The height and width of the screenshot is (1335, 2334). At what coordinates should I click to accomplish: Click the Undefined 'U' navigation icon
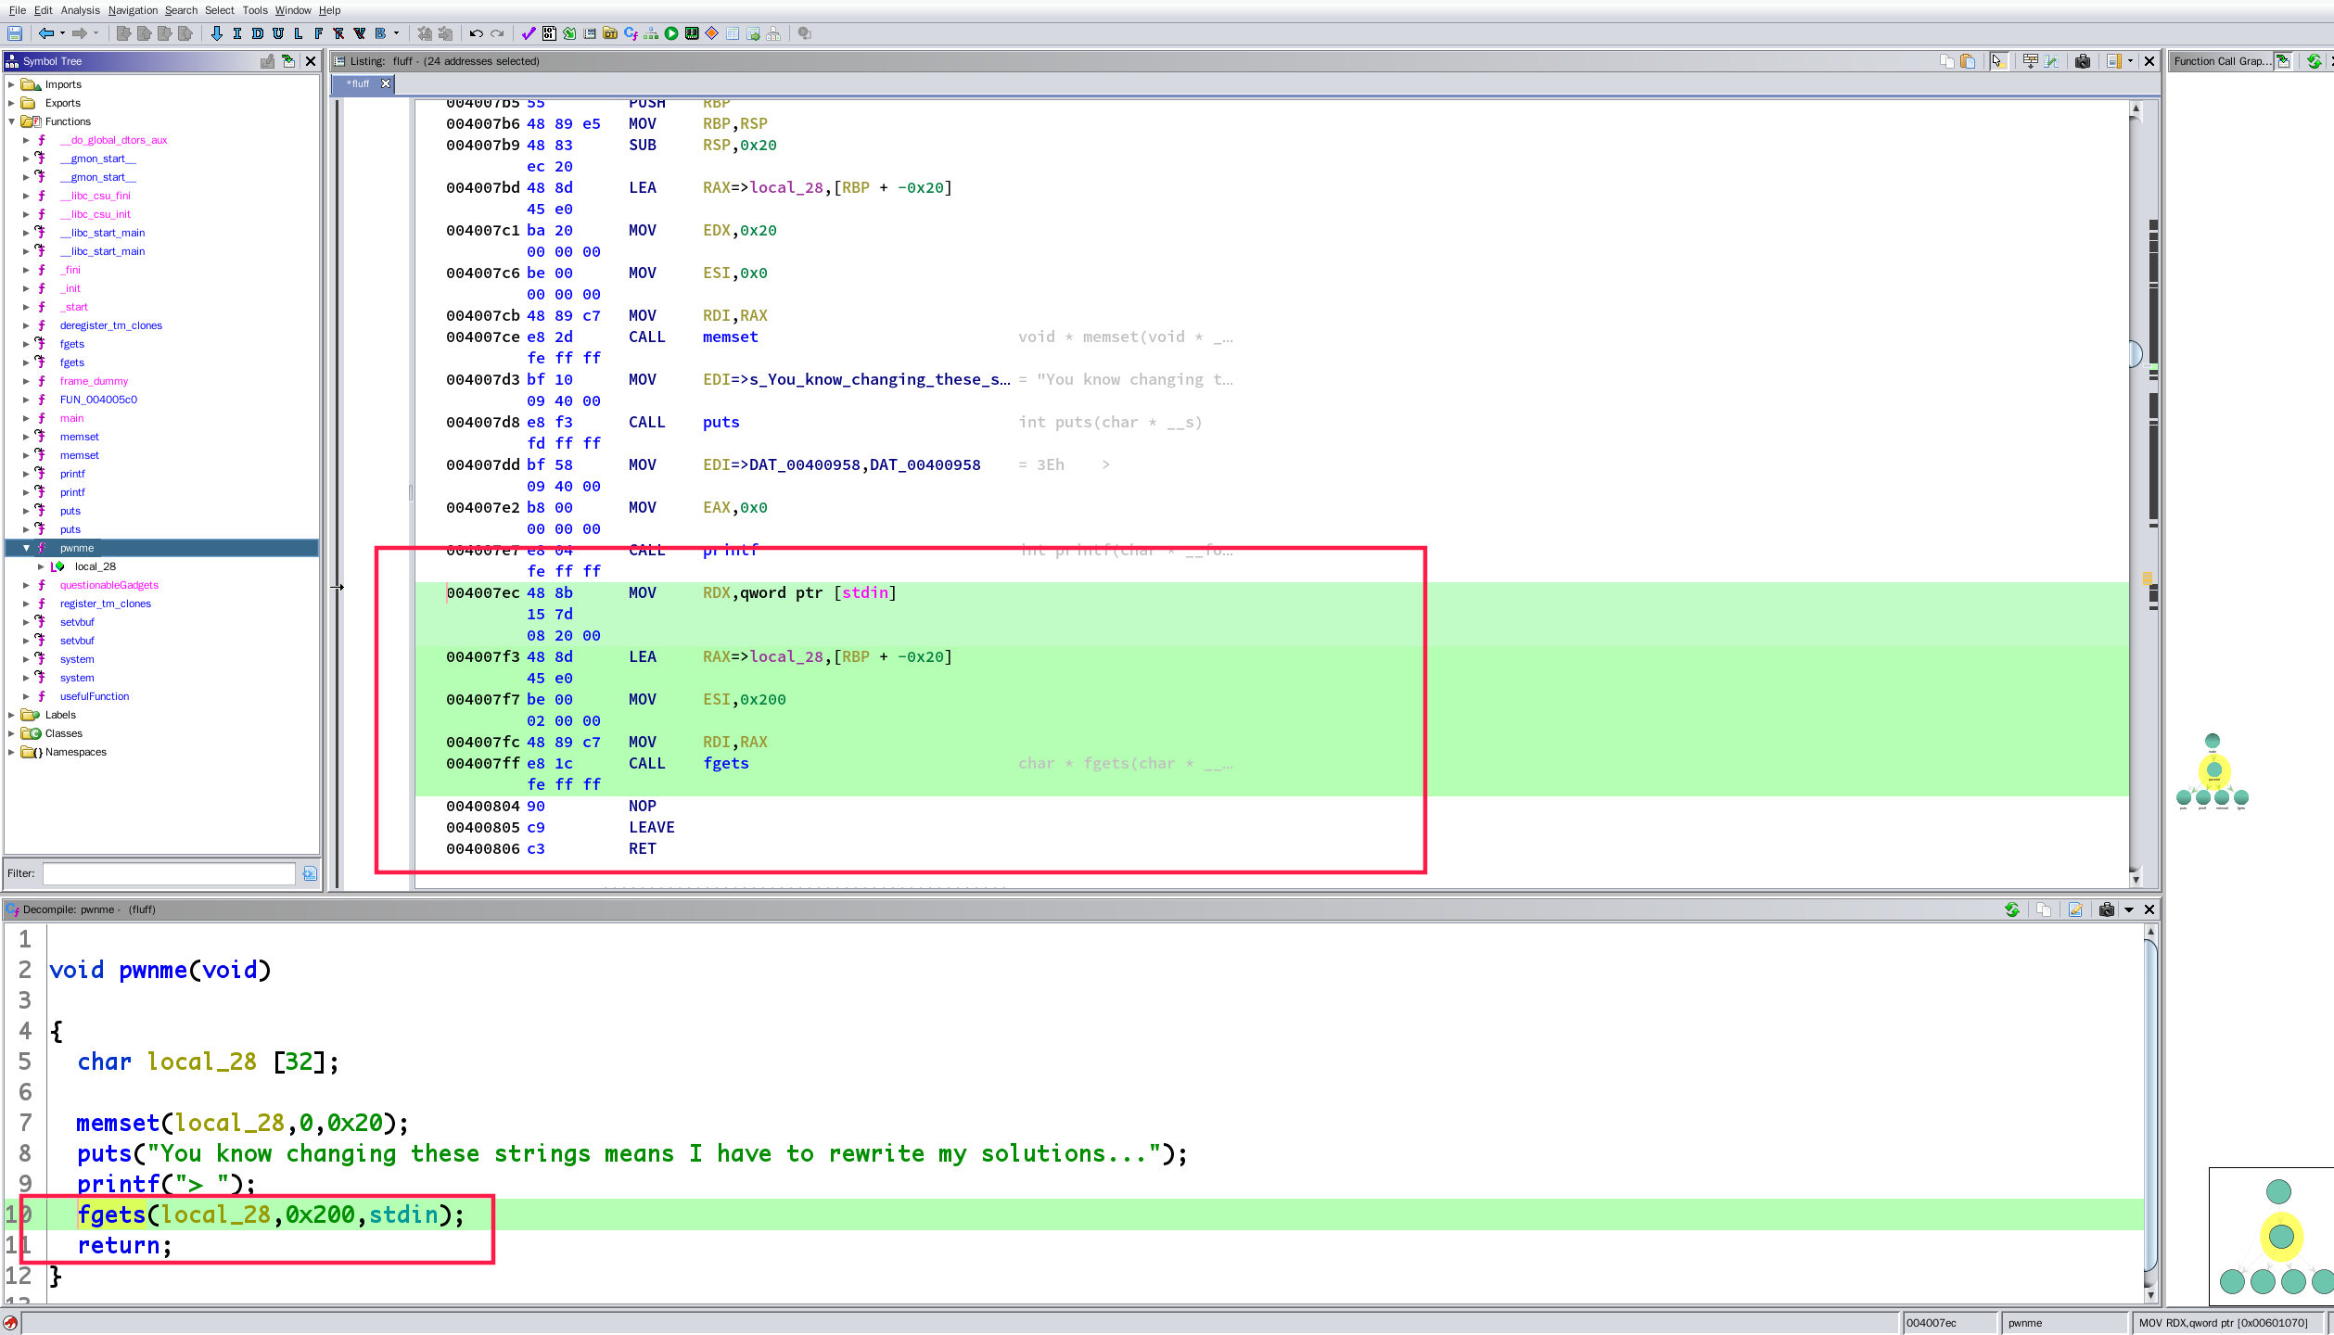pos(278,33)
